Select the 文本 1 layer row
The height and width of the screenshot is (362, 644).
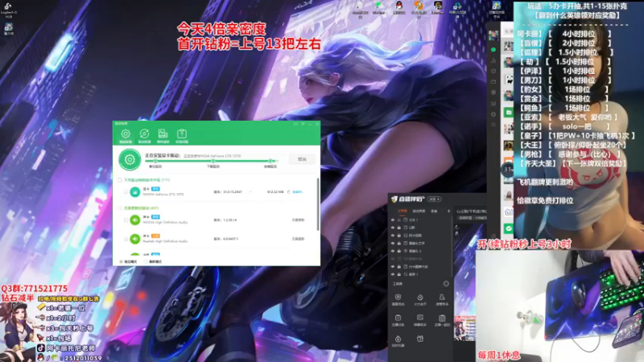point(420,220)
